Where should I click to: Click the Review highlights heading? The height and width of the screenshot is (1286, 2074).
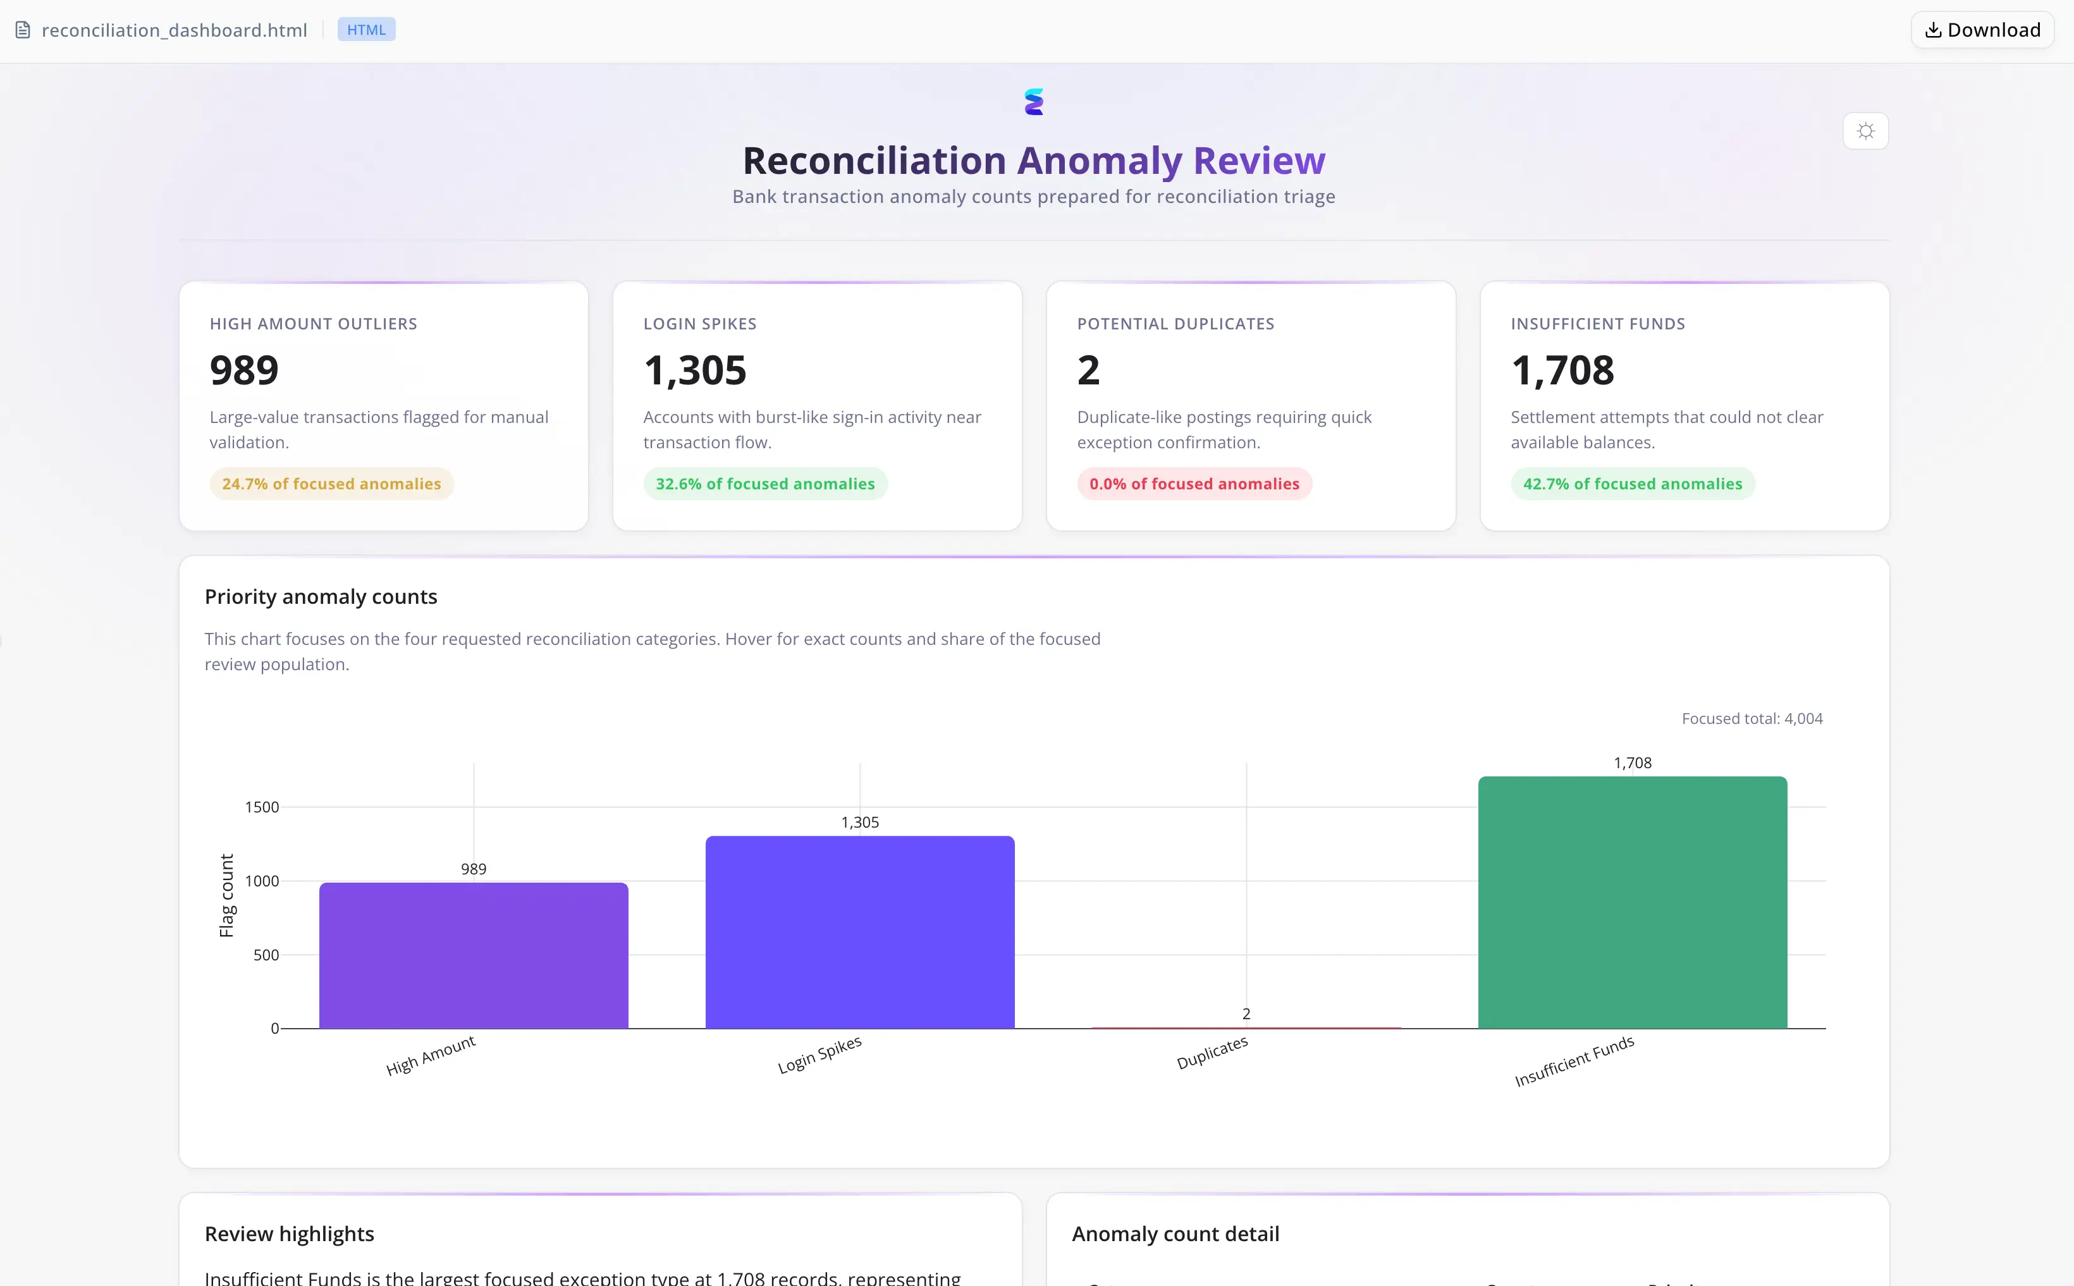coord(289,1234)
